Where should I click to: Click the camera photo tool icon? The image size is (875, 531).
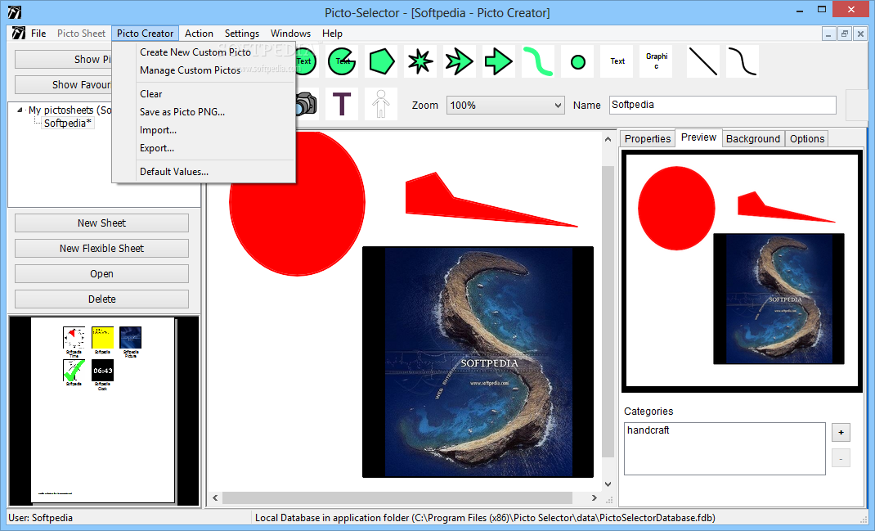click(x=306, y=104)
